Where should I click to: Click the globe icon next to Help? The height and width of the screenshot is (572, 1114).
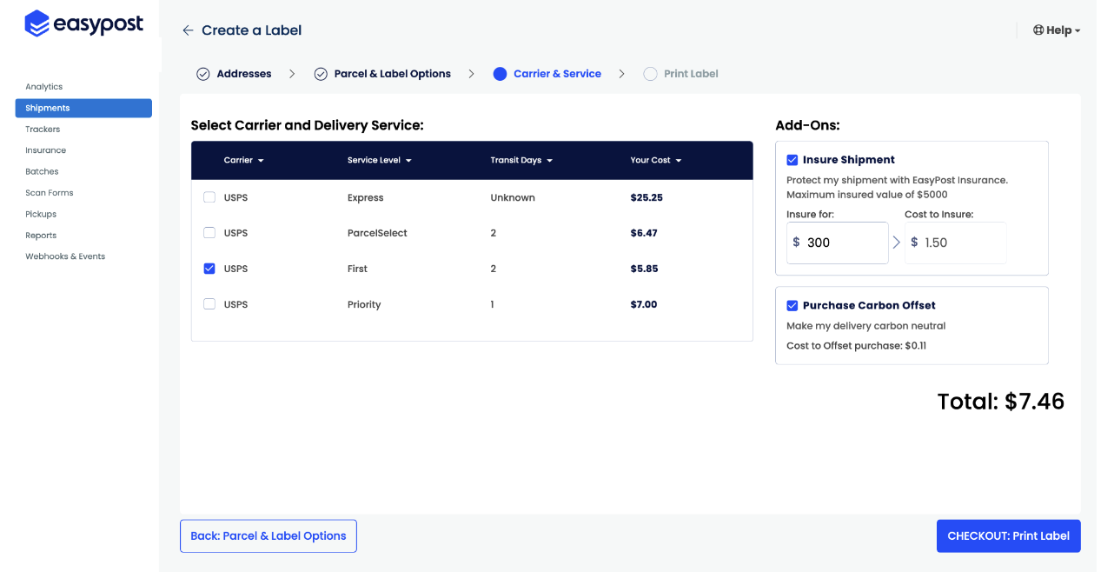click(x=1038, y=30)
